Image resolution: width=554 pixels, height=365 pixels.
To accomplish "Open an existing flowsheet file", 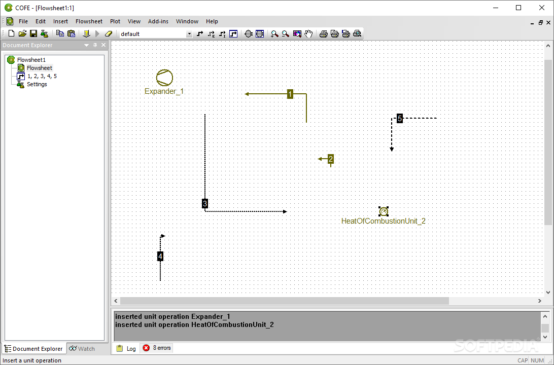I will pyautogui.click(x=22, y=33).
